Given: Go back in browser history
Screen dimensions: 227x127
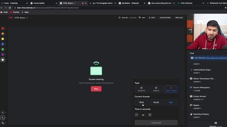Looking at the screenshot, I should (x=1, y=8).
